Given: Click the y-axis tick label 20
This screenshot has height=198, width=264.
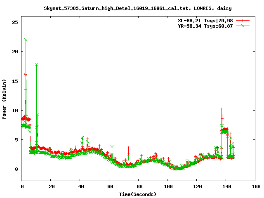Looking at the screenshot, I should (x=15, y=52).
